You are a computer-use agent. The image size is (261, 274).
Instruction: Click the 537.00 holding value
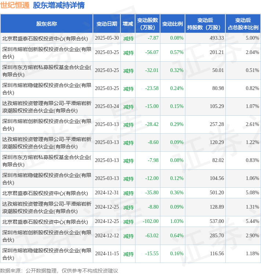click(217, 221)
